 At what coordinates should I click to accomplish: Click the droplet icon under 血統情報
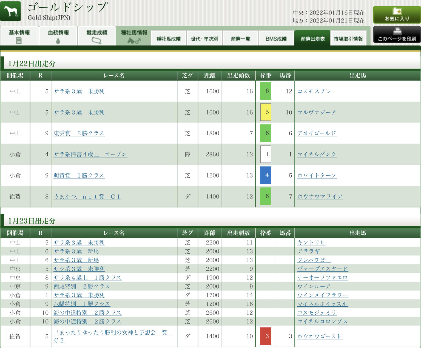coord(58,41)
